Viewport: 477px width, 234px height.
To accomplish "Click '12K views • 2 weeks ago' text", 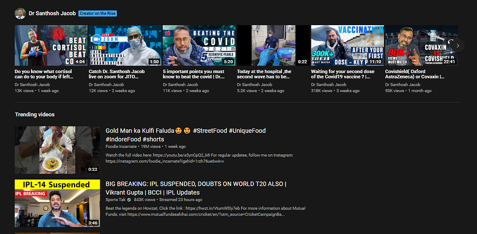I will (112, 91).
